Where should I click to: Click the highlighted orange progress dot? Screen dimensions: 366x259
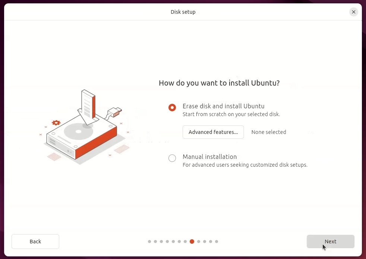[192, 242]
